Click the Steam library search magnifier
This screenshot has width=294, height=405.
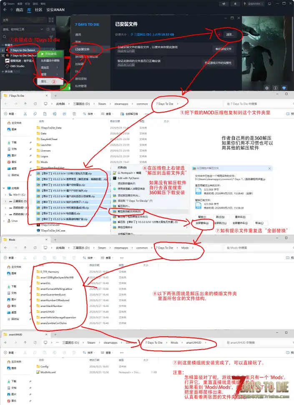pyautogui.click(x=5, y=37)
